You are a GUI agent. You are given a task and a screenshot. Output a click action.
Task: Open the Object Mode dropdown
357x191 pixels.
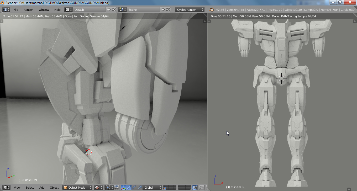coord(77,188)
